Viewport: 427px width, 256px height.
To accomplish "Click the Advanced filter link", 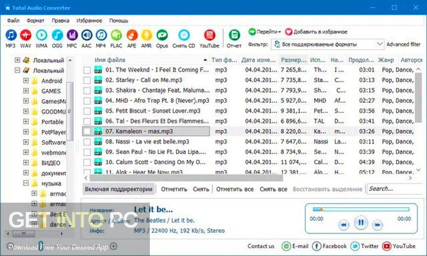I will pyautogui.click(x=403, y=44).
